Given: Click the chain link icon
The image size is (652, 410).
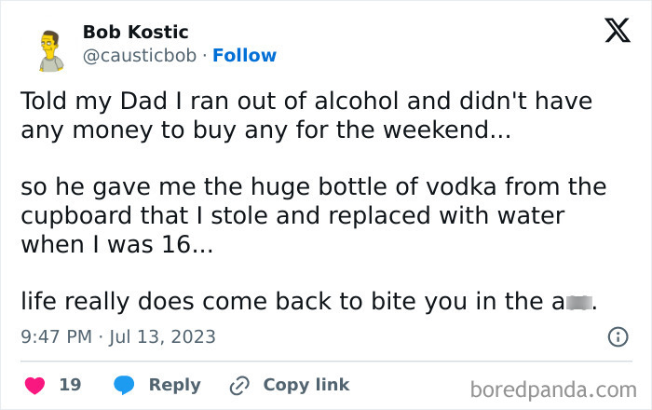Looking at the screenshot, I should click(x=239, y=385).
